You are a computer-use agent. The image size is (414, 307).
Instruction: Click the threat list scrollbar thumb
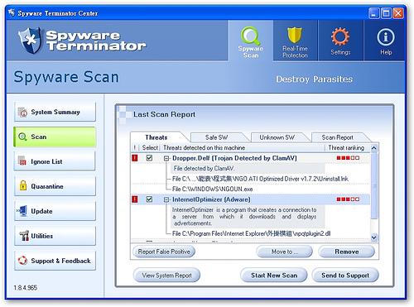374,185
